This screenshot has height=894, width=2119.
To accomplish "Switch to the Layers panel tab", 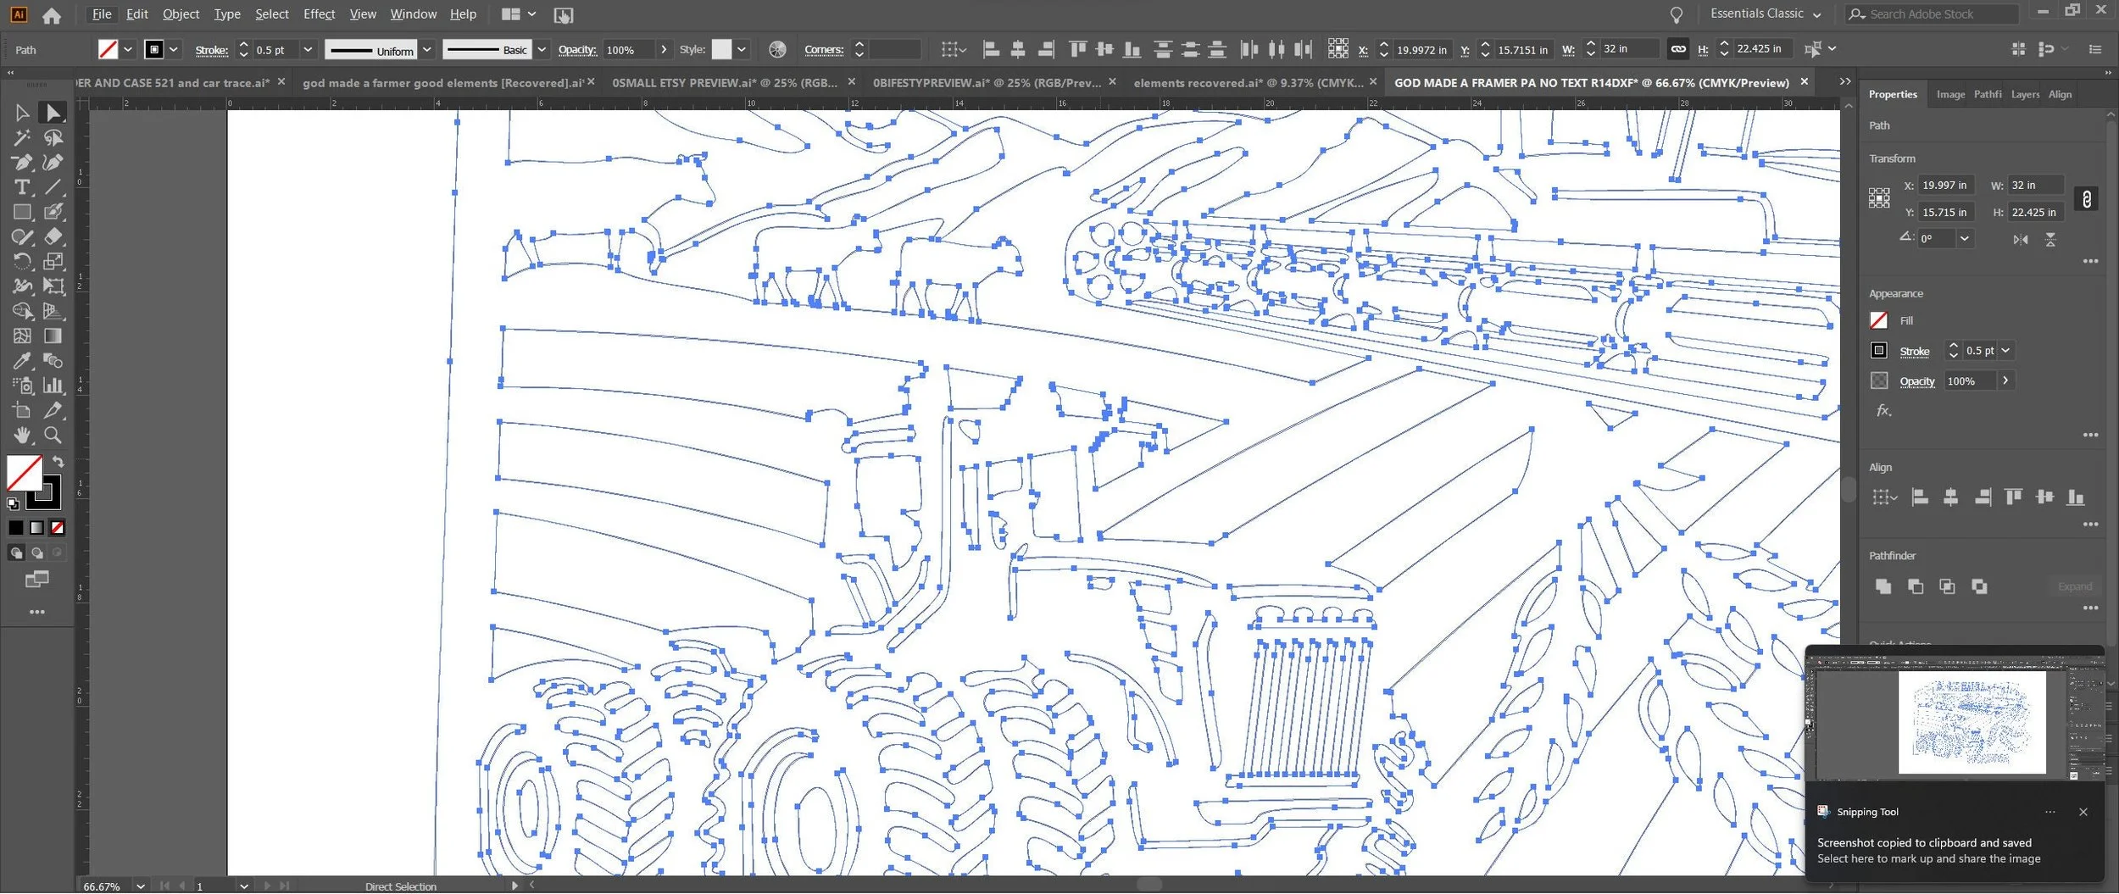I will click(x=2025, y=94).
